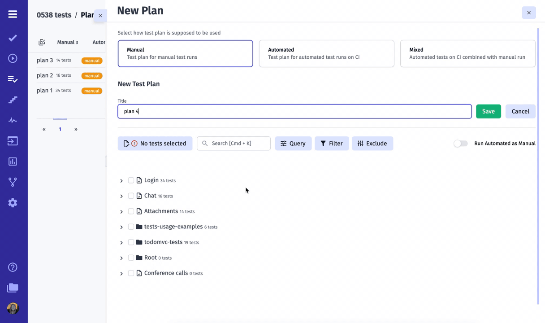Select the Mixed plan type card

(x=467, y=53)
